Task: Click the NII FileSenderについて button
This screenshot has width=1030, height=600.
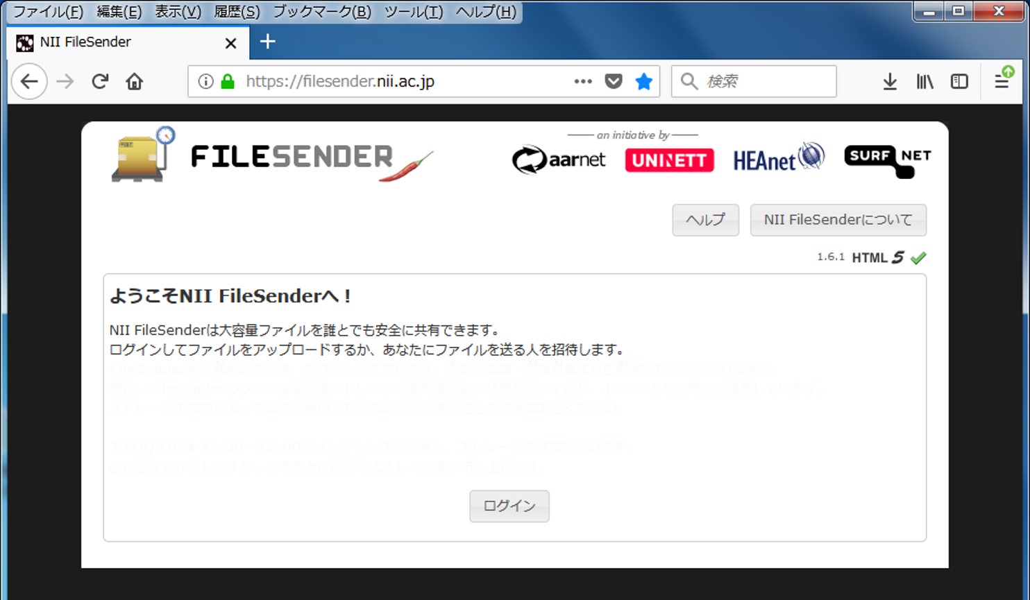Action: click(x=838, y=220)
